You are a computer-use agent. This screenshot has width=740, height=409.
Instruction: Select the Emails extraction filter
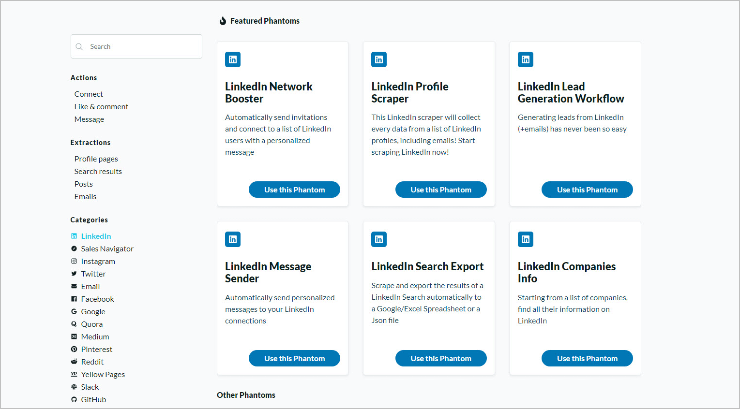point(85,197)
